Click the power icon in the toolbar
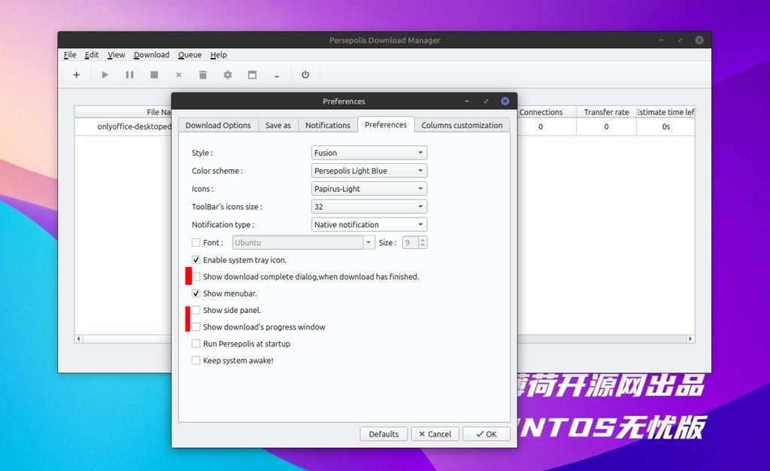The width and height of the screenshot is (770, 471). [305, 74]
